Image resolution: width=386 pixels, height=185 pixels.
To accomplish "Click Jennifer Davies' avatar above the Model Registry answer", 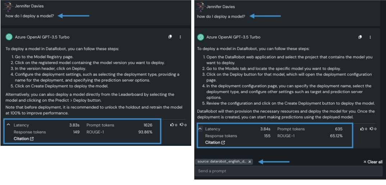I will [9, 6].
